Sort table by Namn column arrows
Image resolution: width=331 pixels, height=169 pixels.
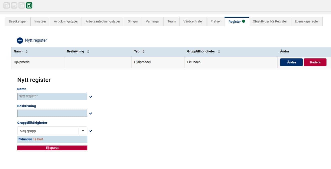pyautogui.click(x=27, y=52)
